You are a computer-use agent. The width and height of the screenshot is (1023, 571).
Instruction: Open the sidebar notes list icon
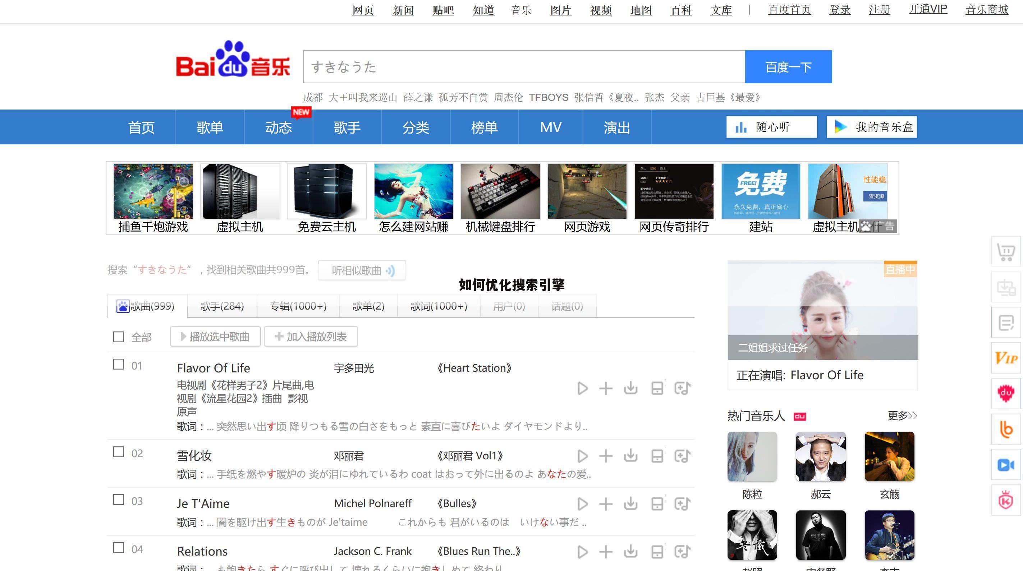click(1006, 322)
